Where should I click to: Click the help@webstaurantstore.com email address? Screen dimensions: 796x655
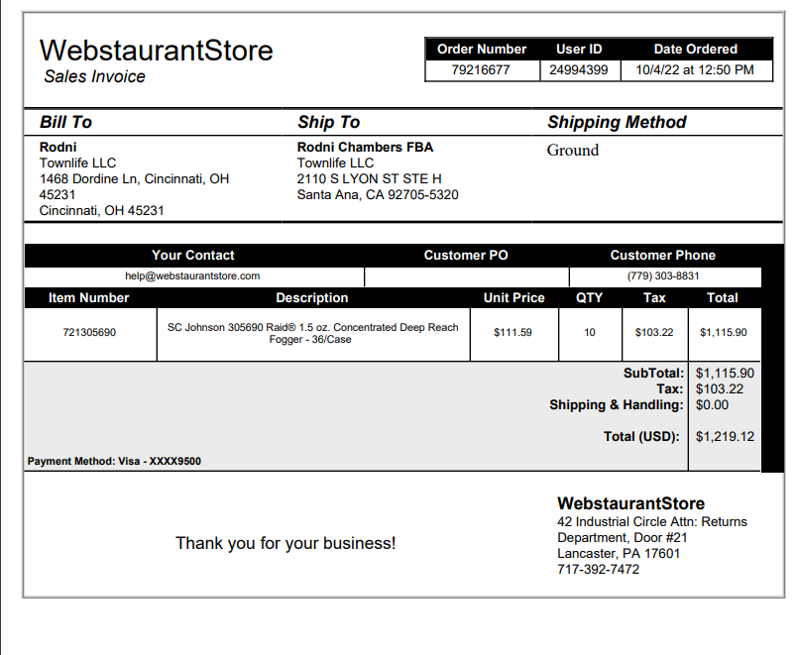pos(192,276)
